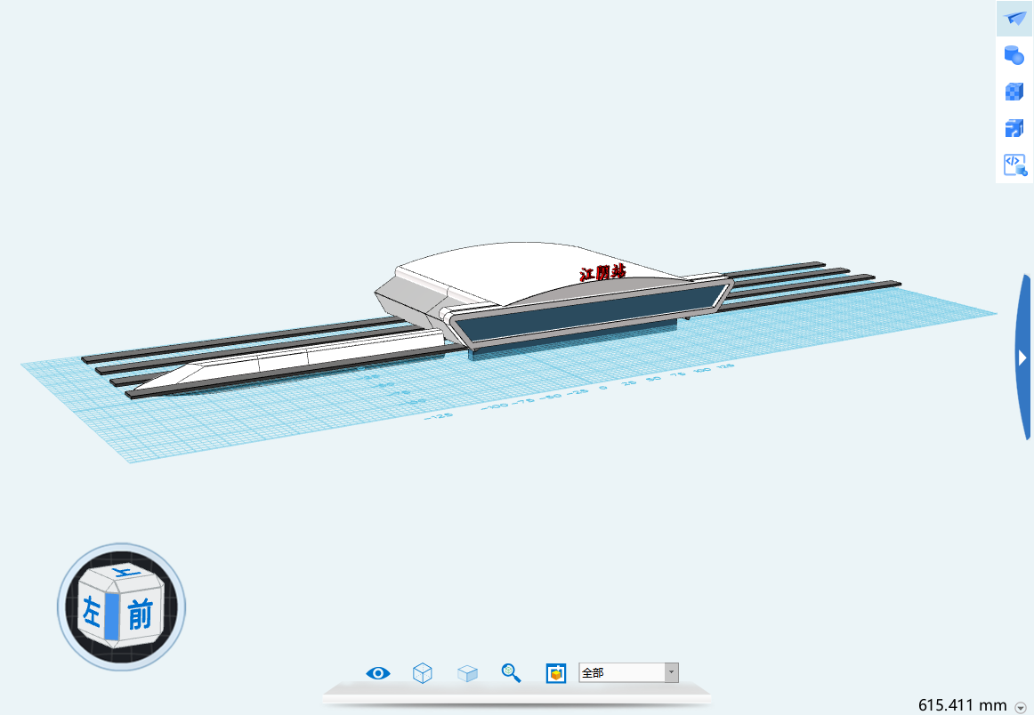Screen dimensions: 1034x715
Task: Toggle the eye visibility icon
Action: (378, 673)
